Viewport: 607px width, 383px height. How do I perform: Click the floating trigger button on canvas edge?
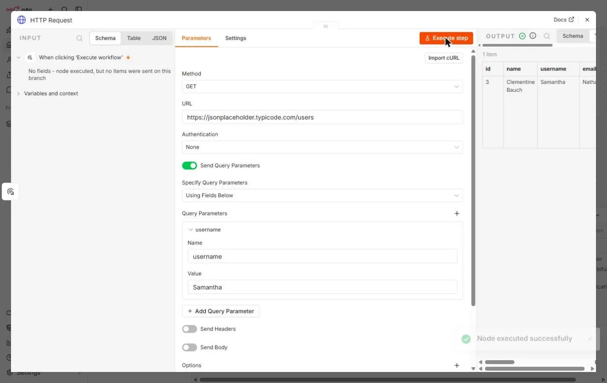pyautogui.click(x=11, y=191)
